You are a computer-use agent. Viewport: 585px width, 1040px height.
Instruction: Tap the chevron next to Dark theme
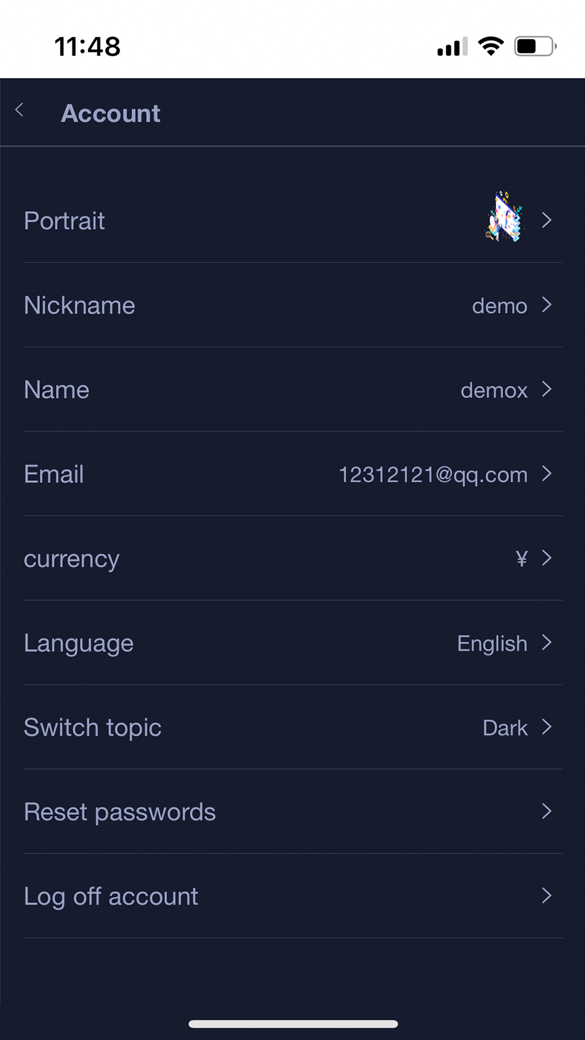tap(547, 727)
